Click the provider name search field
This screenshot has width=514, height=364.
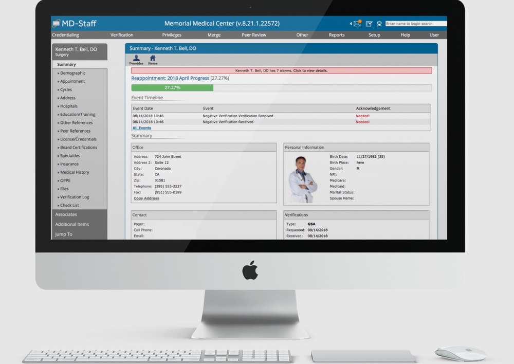click(x=416, y=24)
